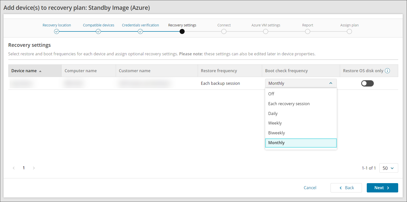Click the Recovery settings current step dot
The width and height of the screenshot is (407, 202).
[x=182, y=31]
